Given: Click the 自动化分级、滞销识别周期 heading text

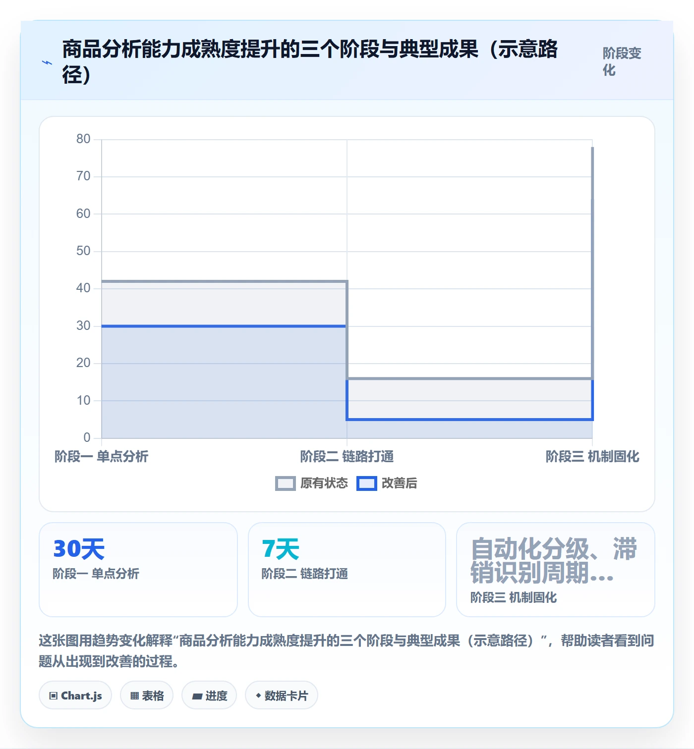Looking at the screenshot, I should (554, 561).
